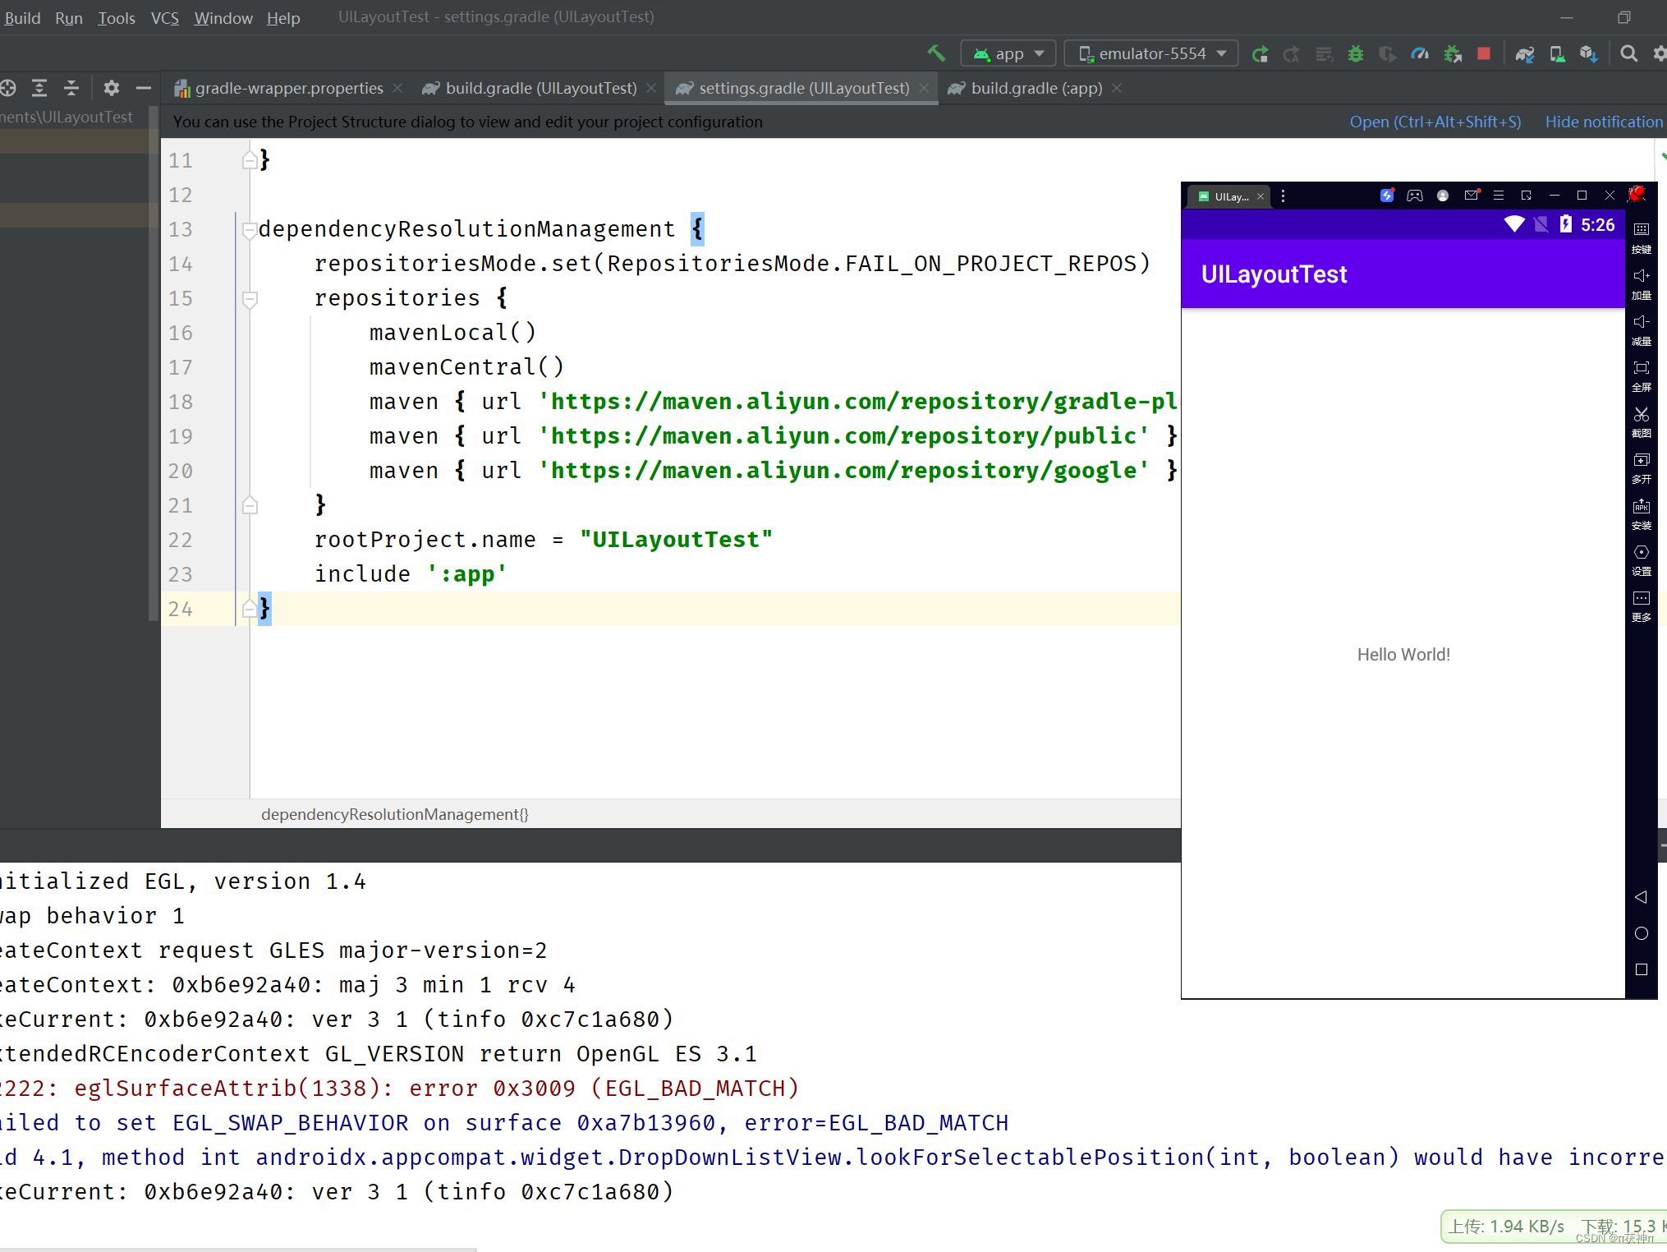1667x1252 pixels.
Task: Click emulator settings (设置) button
Action: click(x=1642, y=560)
